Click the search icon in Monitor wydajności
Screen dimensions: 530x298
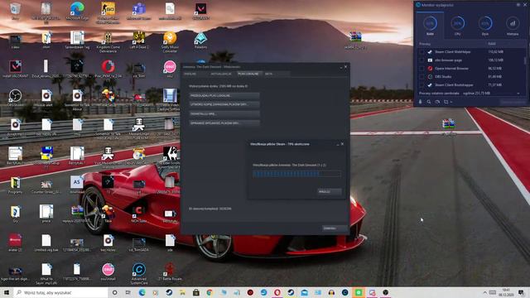pyautogui.click(x=429, y=102)
